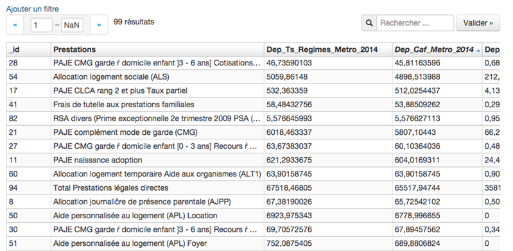Screen dimensions: 513x251
Task: Click the value 60,10364036
Action: (x=417, y=146)
